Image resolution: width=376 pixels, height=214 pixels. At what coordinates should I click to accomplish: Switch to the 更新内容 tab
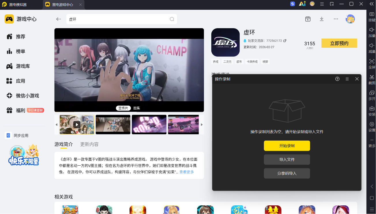click(x=89, y=144)
